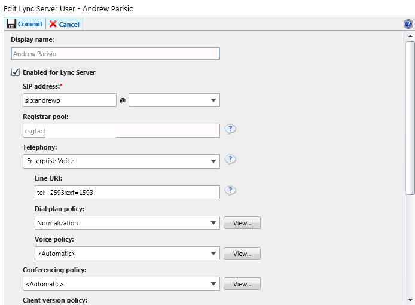Click the 'Edit Lync Server User - Andrew Parisio' title
Screen dimensions: 415x305
click(x=69, y=9)
